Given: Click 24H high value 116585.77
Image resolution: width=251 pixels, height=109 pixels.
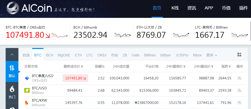Looking at the screenshot, I should (x=178, y=78).
